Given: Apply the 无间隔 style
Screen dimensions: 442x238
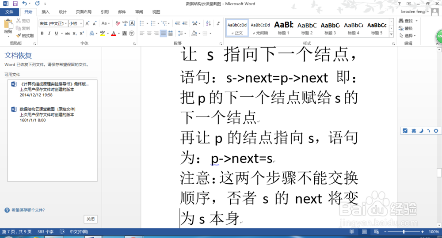Looking at the screenshot, I should point(260,28).
